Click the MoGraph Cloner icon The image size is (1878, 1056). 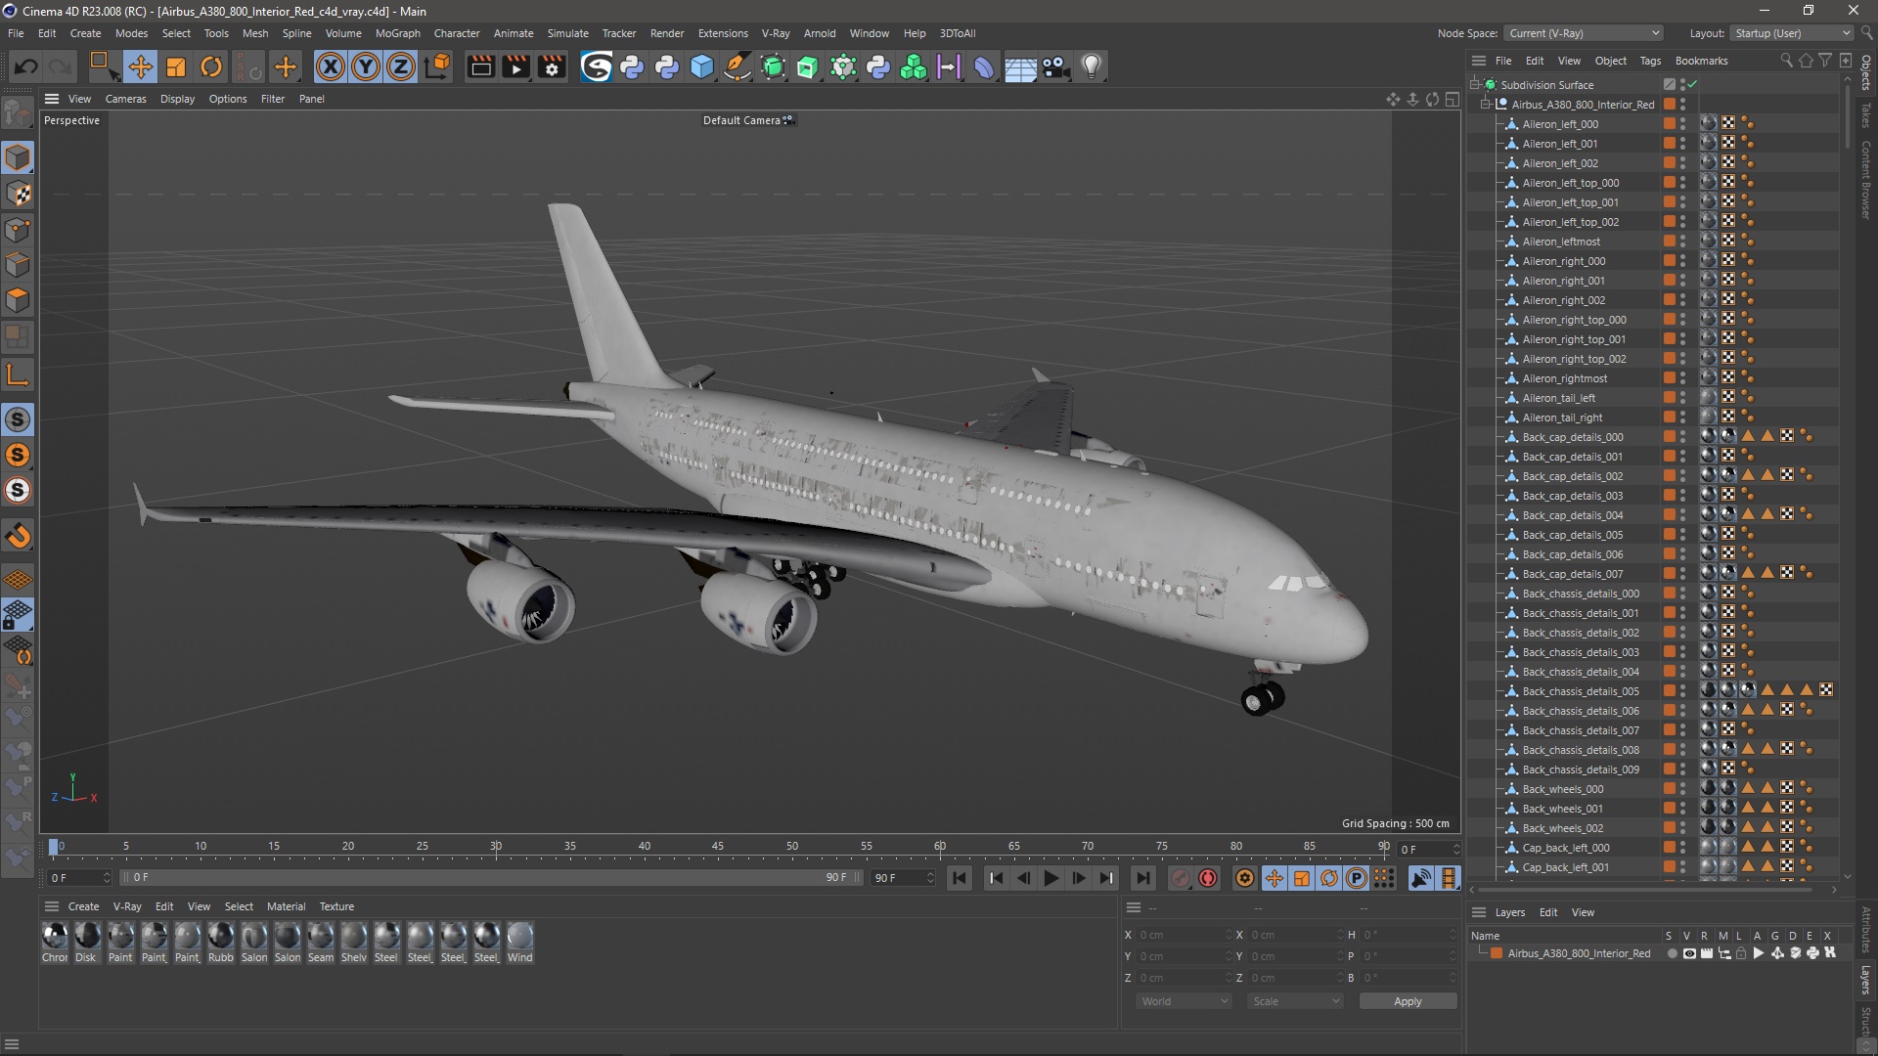[x=914, y=66]
